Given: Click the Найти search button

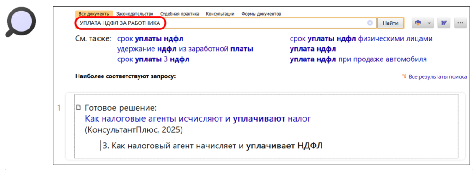Looking at the screenshot, I should [x=391, y=23].
